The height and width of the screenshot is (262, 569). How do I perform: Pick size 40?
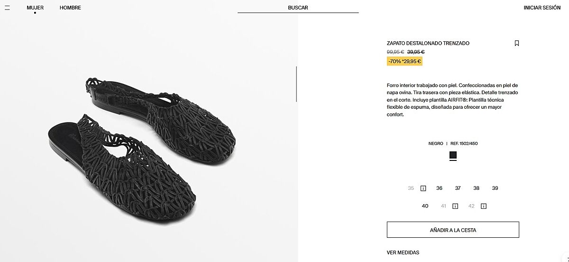(x=425, y=206)
